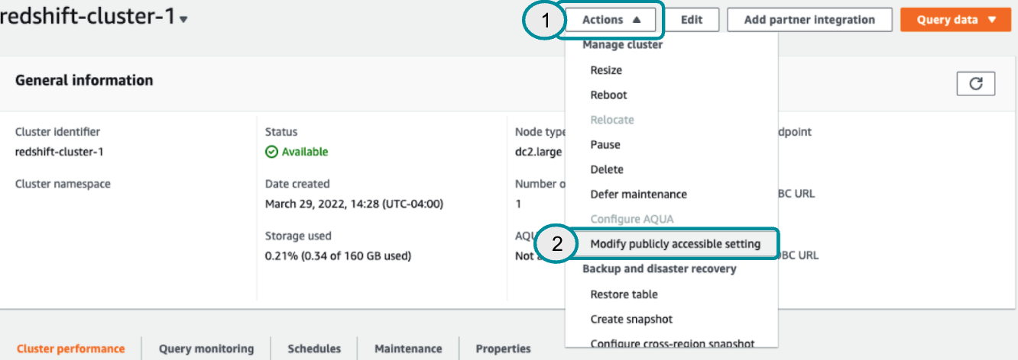Switch to the Query monitoring tab
1018x360 pixels.
(x=206, y=349)
